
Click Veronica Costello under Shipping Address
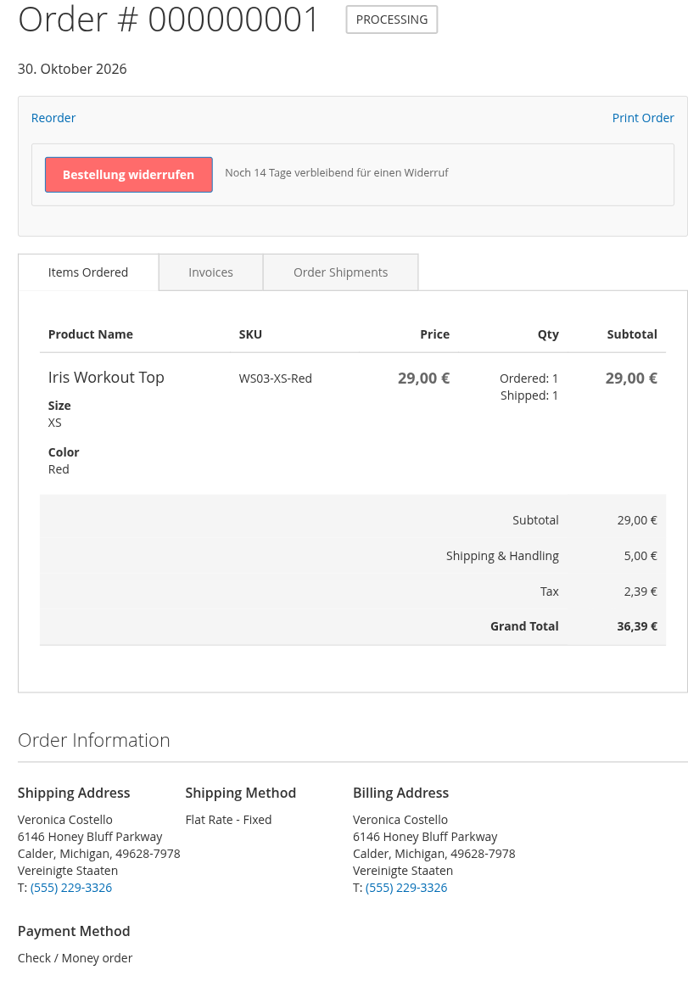tap(65, 820)
